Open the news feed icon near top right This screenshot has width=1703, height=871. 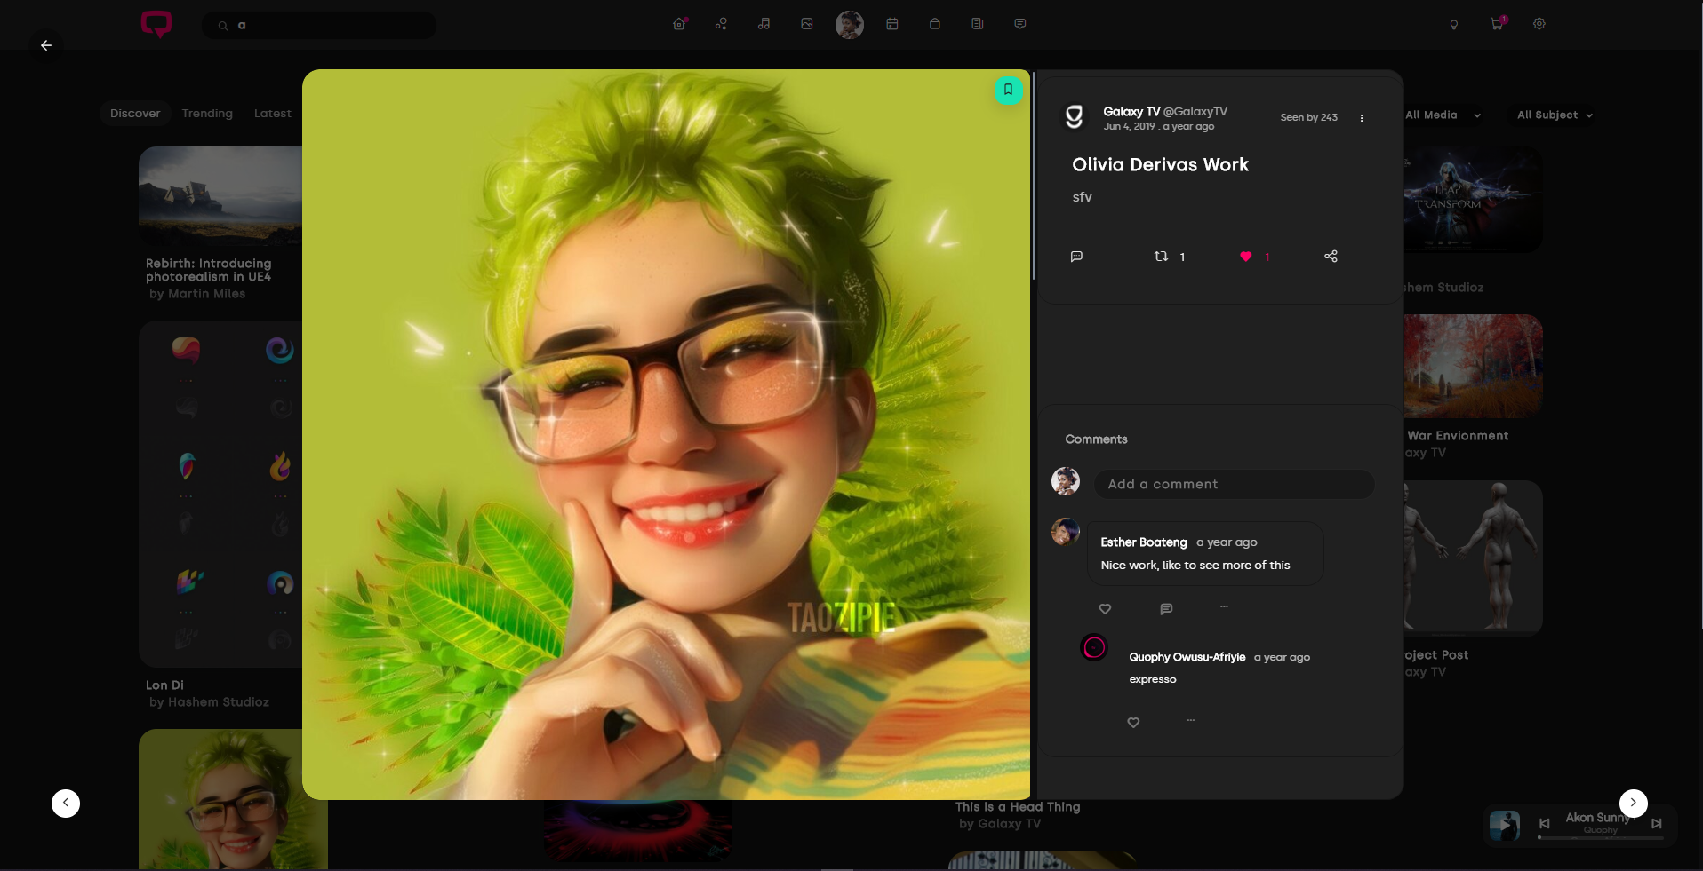click(977, 24)
